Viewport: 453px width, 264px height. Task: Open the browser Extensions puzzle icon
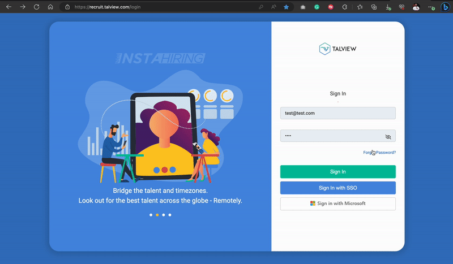[x=344, y=7]
